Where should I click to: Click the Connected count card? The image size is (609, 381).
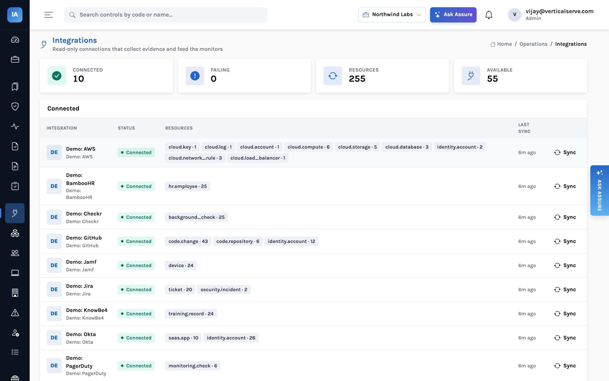(106, 76)
